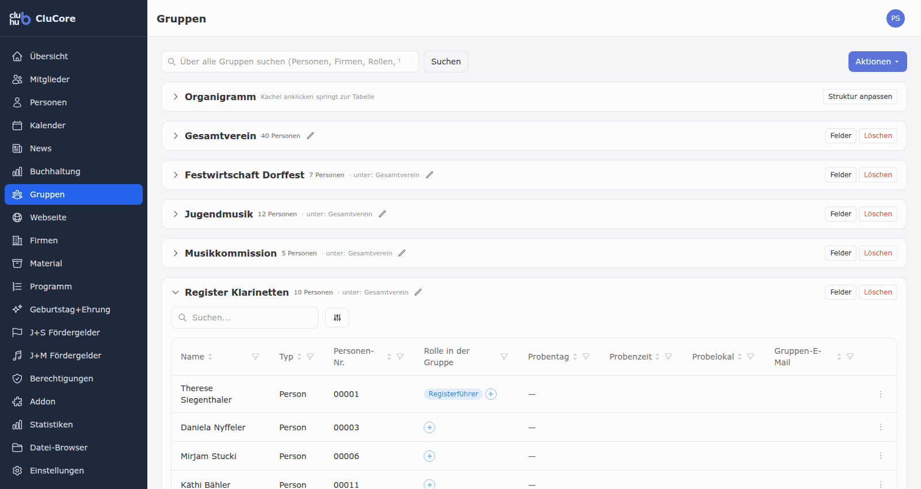This screenshot has width=921, height=489.
Task: Filter the Probelokal column
Action: (751, 357)
